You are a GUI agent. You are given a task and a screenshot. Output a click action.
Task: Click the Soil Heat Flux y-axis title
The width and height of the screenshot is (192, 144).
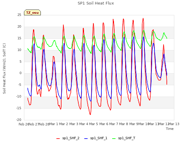tap(4, 68)
